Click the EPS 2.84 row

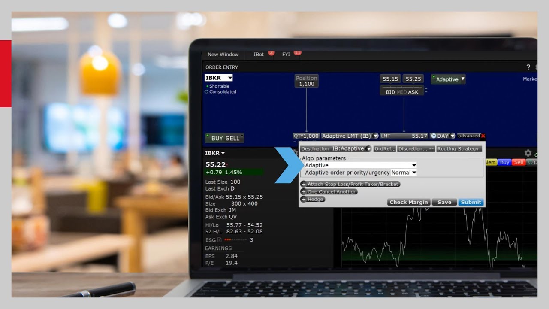221,256
